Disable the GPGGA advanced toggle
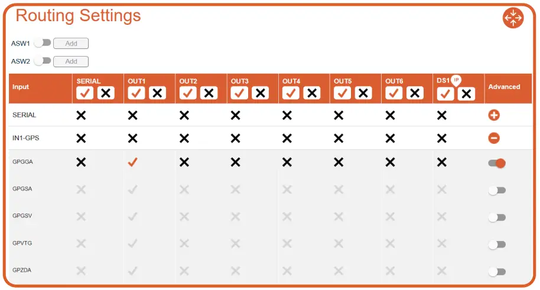The height and width of the screenshot is (290, 540). pos(497,163)
